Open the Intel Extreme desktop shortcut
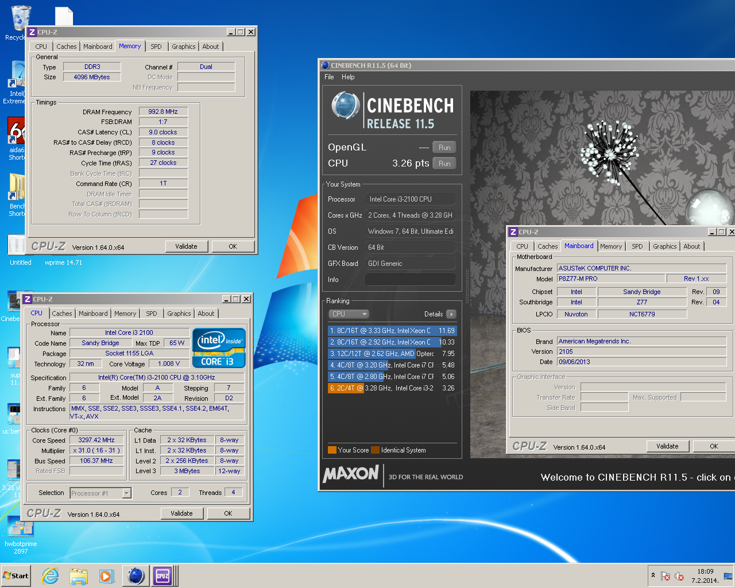735x588 pixels. 16,82
